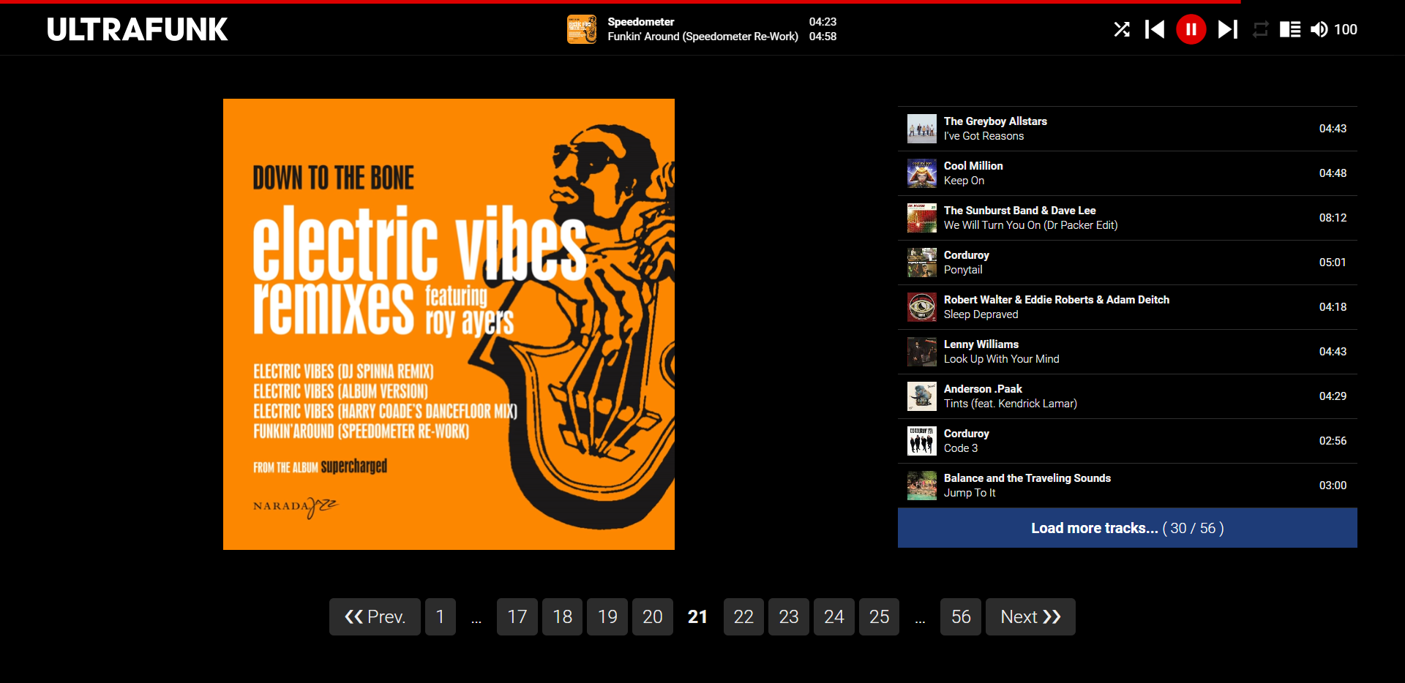Click the 04:58 total time in header

[823, 37]
